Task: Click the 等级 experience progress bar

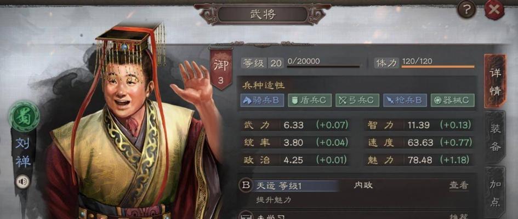Action: [323, 67]
